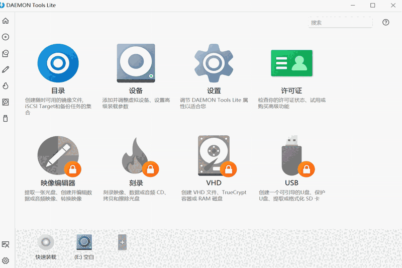The image size is (402, 268).
Task: Select the (E:) 空白 virtual drive
Action: (x=84, y=242)
